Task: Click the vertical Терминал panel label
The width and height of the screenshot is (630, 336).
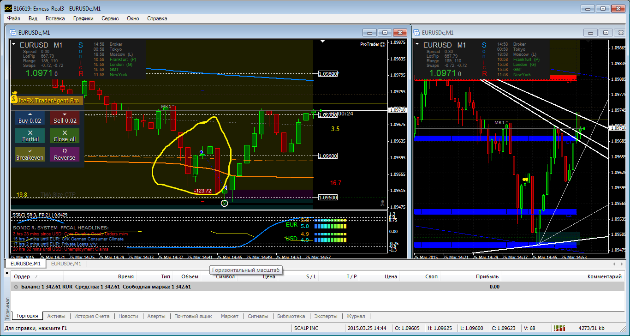Action: pos(7,308)
